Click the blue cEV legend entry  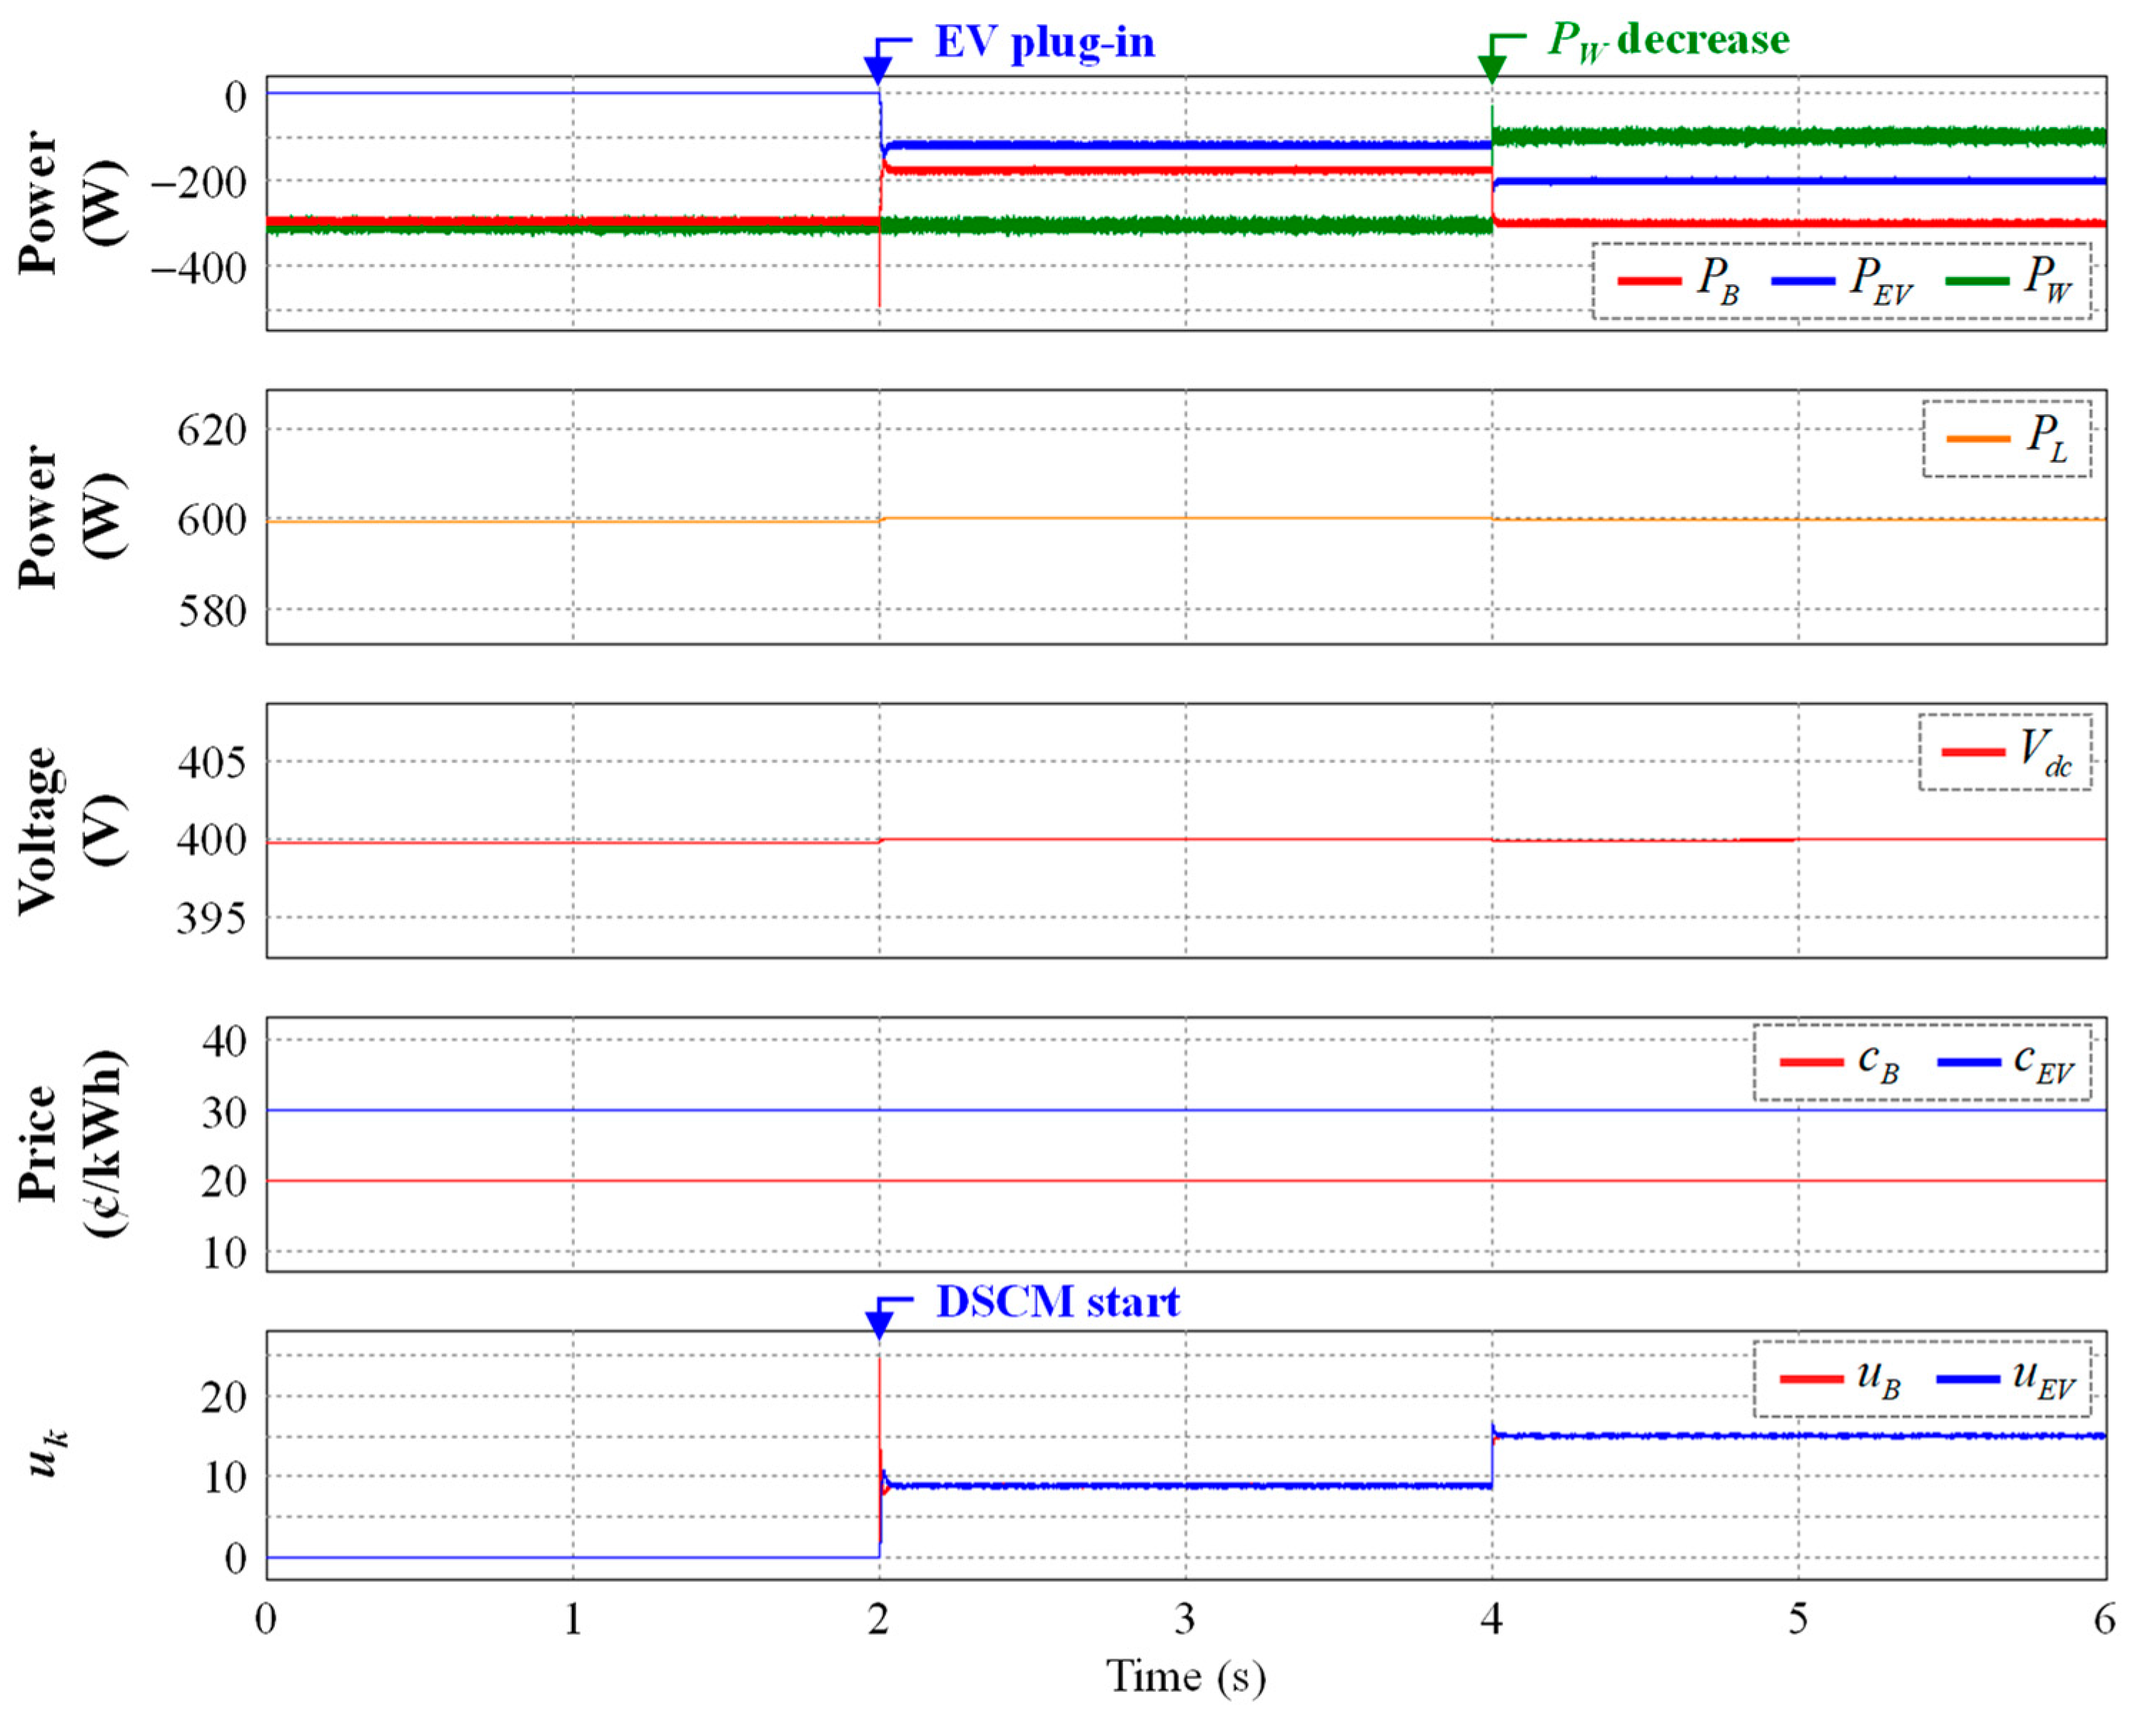(1969, 1062)
